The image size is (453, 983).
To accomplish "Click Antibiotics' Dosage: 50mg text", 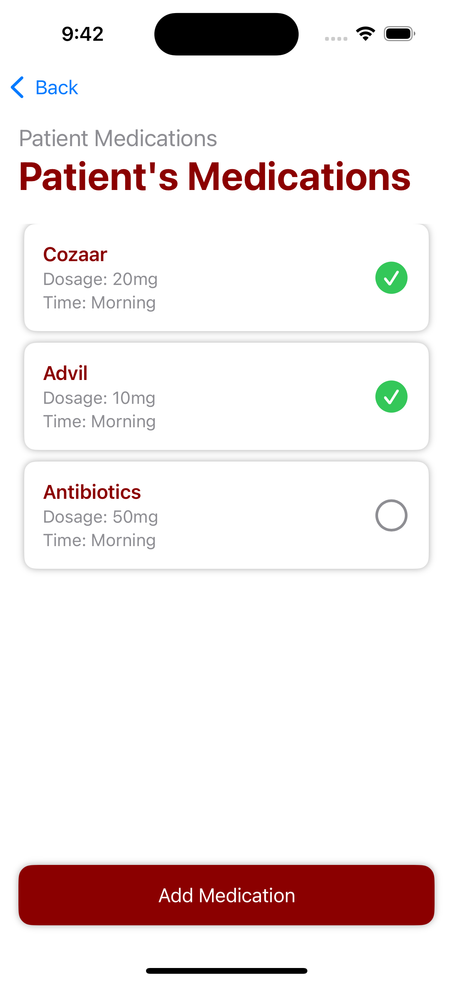I will pos(100,517).
